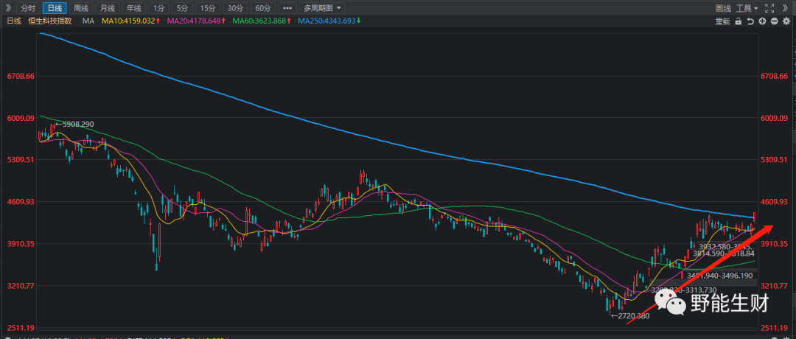
Task: Toggle the chart lock icon
Action: pyautogui.click(x=739, y=21)
